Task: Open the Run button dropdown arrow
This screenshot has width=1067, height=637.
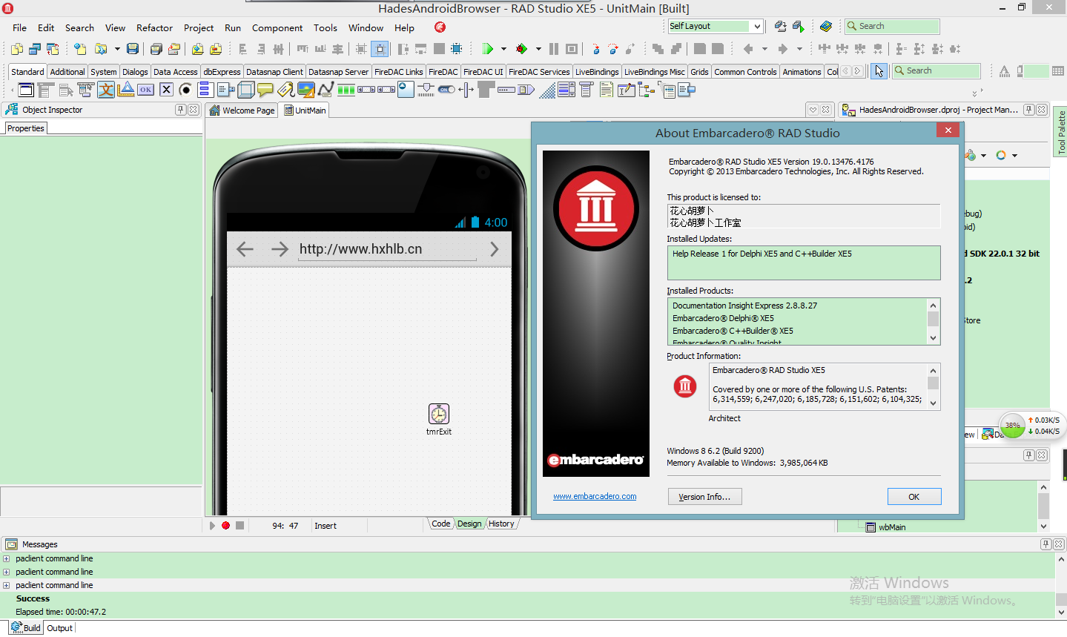Action: [503, 49]
